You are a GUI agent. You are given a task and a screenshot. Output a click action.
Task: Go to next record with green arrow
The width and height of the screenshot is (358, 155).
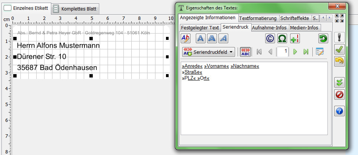[295, 52]
